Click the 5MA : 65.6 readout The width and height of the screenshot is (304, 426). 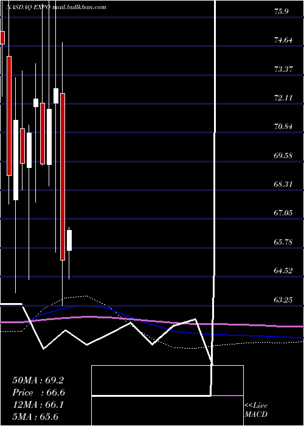(35, 416)
